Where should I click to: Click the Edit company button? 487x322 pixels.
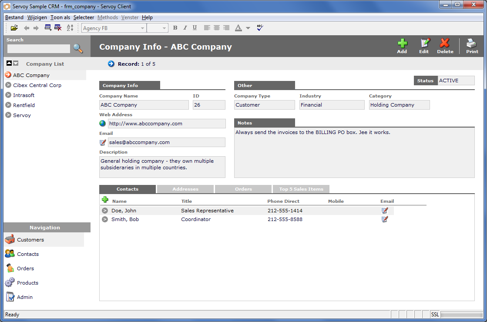424,46
